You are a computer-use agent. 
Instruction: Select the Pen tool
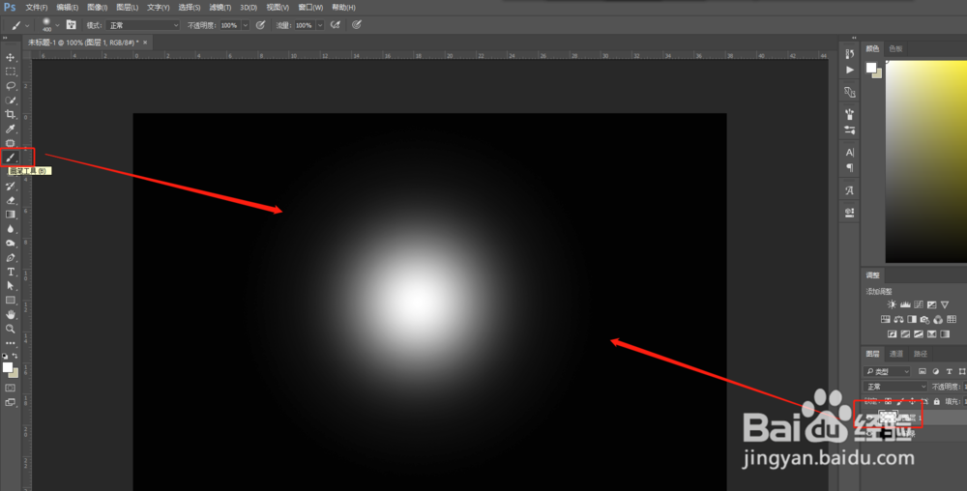11,257
